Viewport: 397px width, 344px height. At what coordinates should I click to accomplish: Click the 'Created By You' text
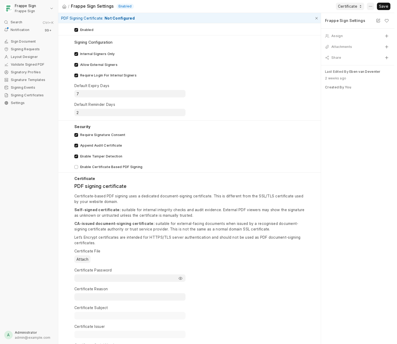click(x=338, y=87)
